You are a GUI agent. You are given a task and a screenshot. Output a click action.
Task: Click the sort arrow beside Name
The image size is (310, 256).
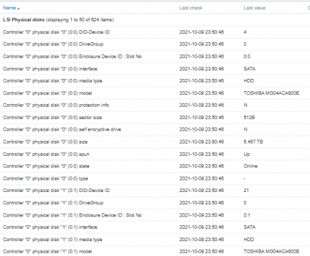(18, 8)
